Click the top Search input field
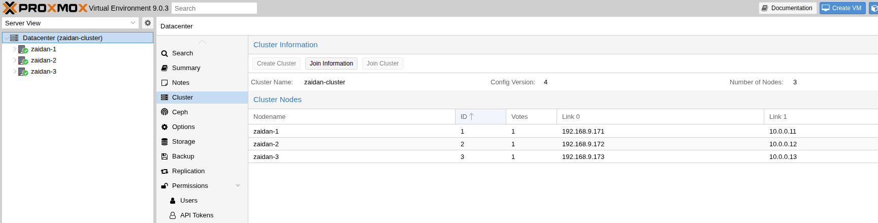 (214, 8)
